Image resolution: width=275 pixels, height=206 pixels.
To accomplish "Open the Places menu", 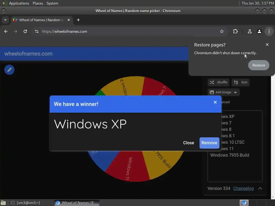I will (x=38, y=3).
